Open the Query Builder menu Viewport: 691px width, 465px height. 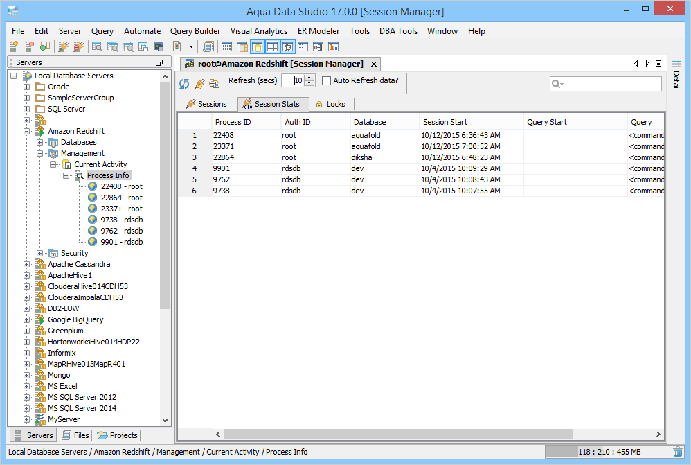coord(195,31)
